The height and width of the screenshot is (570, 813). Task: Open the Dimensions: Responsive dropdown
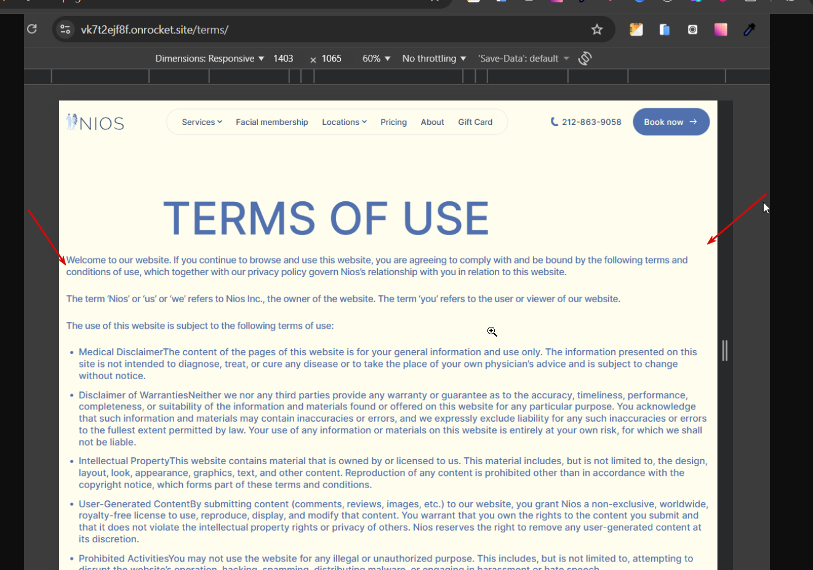tap(209, 58)
